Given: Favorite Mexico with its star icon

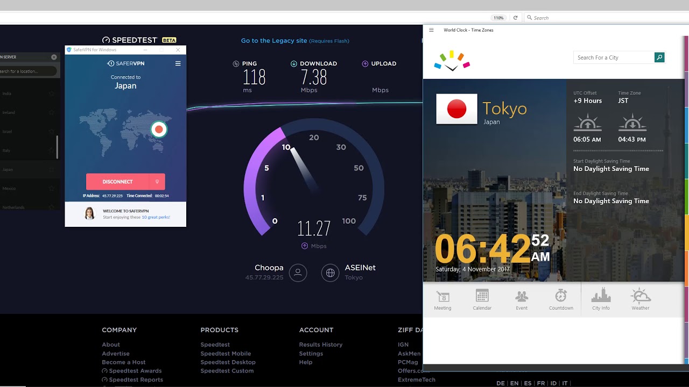Looking at the screenshot, I should pos(51,188).
